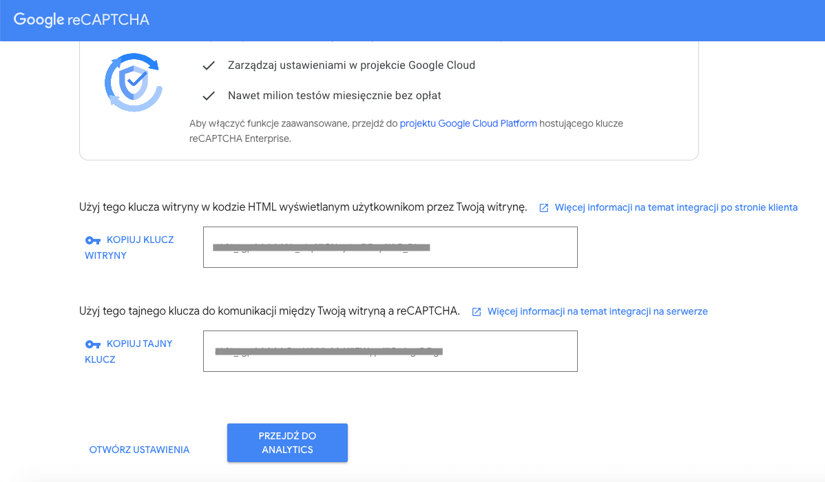Select the site key input field
The image size is (825, 482).
390,247
